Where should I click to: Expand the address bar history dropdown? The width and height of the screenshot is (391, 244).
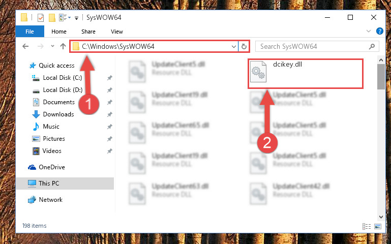(x=234, y=46)
